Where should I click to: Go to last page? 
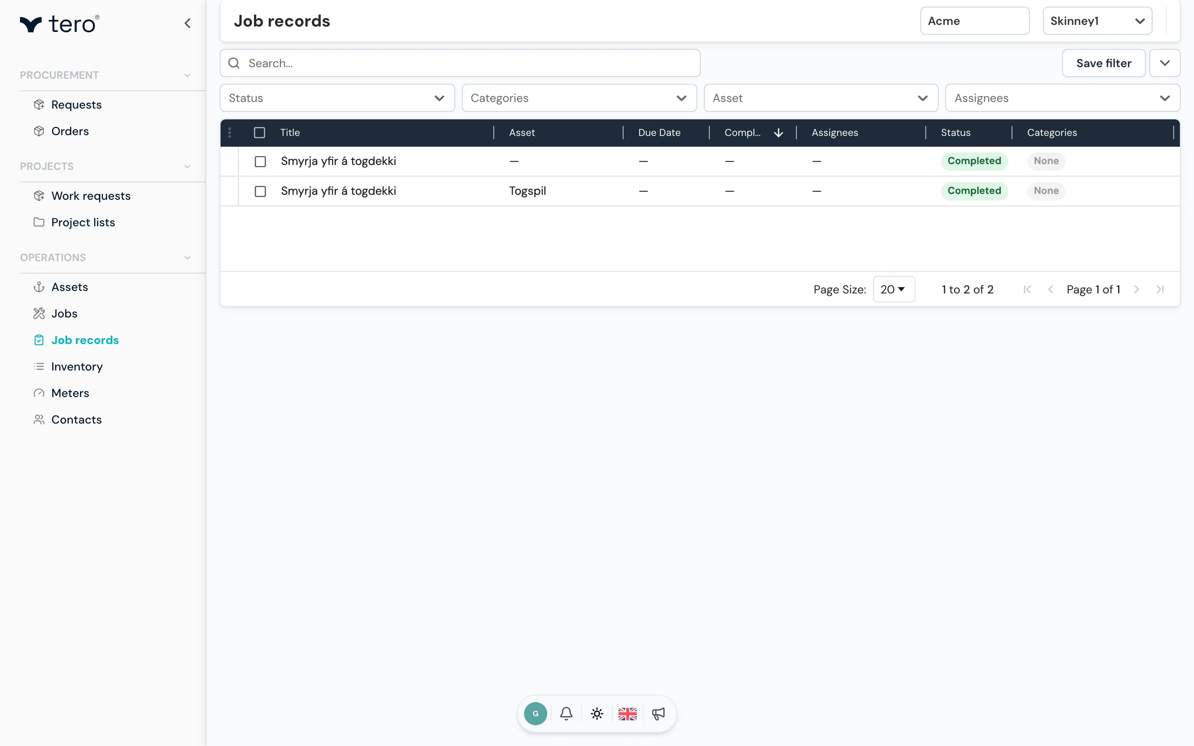tap(1160, 290)
